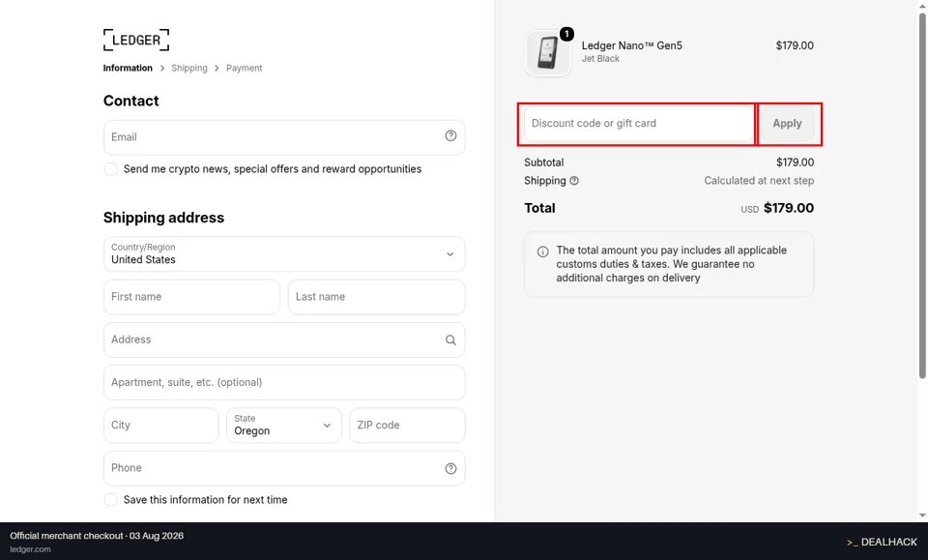Click the Calculated at next step text
The width and height of the screenshot is (928, 560).
pos(759,181)
